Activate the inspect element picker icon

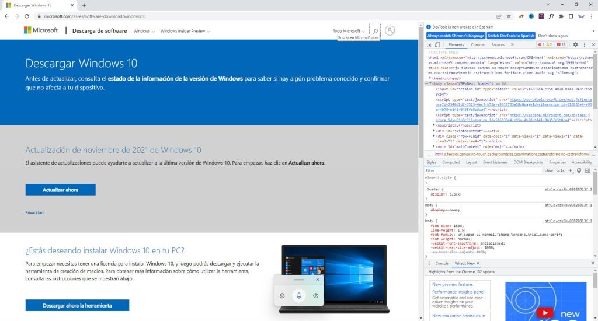click(429, 44)
